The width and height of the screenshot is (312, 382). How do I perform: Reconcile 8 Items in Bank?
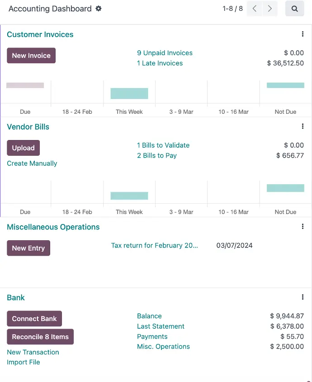(40, 337)
